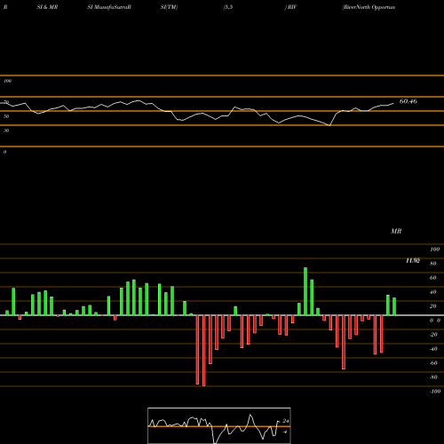The image size is (444, 444).
Task: Click the 60 label on histogram axis
Action: click(433, 278)
